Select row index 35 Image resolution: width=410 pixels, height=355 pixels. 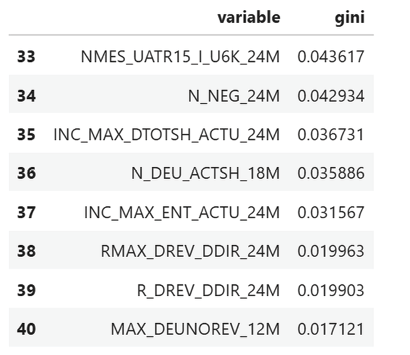click(26, 134)
